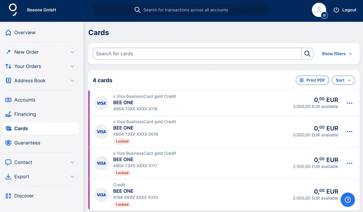The width and height of the screenshot is (363, 212).
Task: Open three-dot menu for card ending 0018
Action: coord(350,132)
